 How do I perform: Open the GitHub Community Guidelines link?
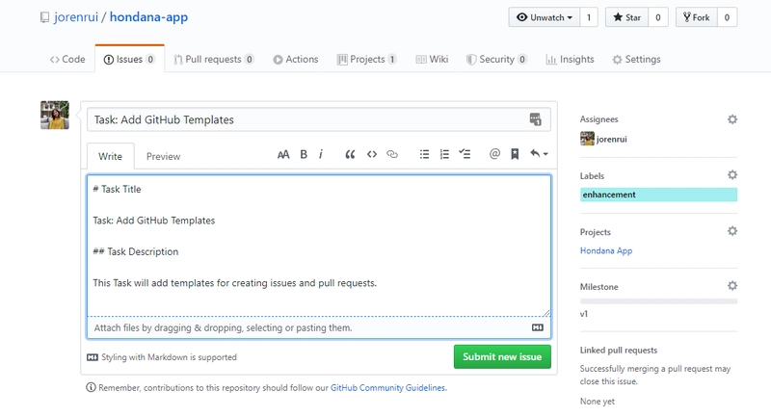(387, 388)
